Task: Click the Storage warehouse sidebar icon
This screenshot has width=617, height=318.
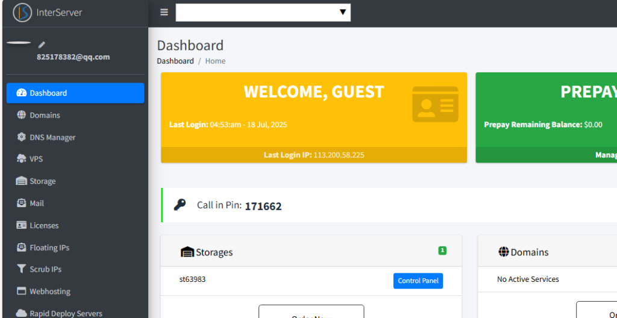Action: tap(21, 181)
